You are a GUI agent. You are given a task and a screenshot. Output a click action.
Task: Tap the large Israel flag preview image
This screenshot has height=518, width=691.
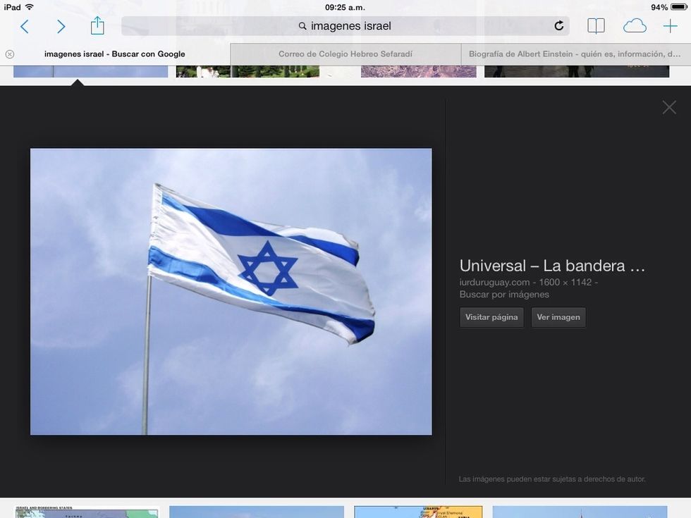[x=231, y=291]
